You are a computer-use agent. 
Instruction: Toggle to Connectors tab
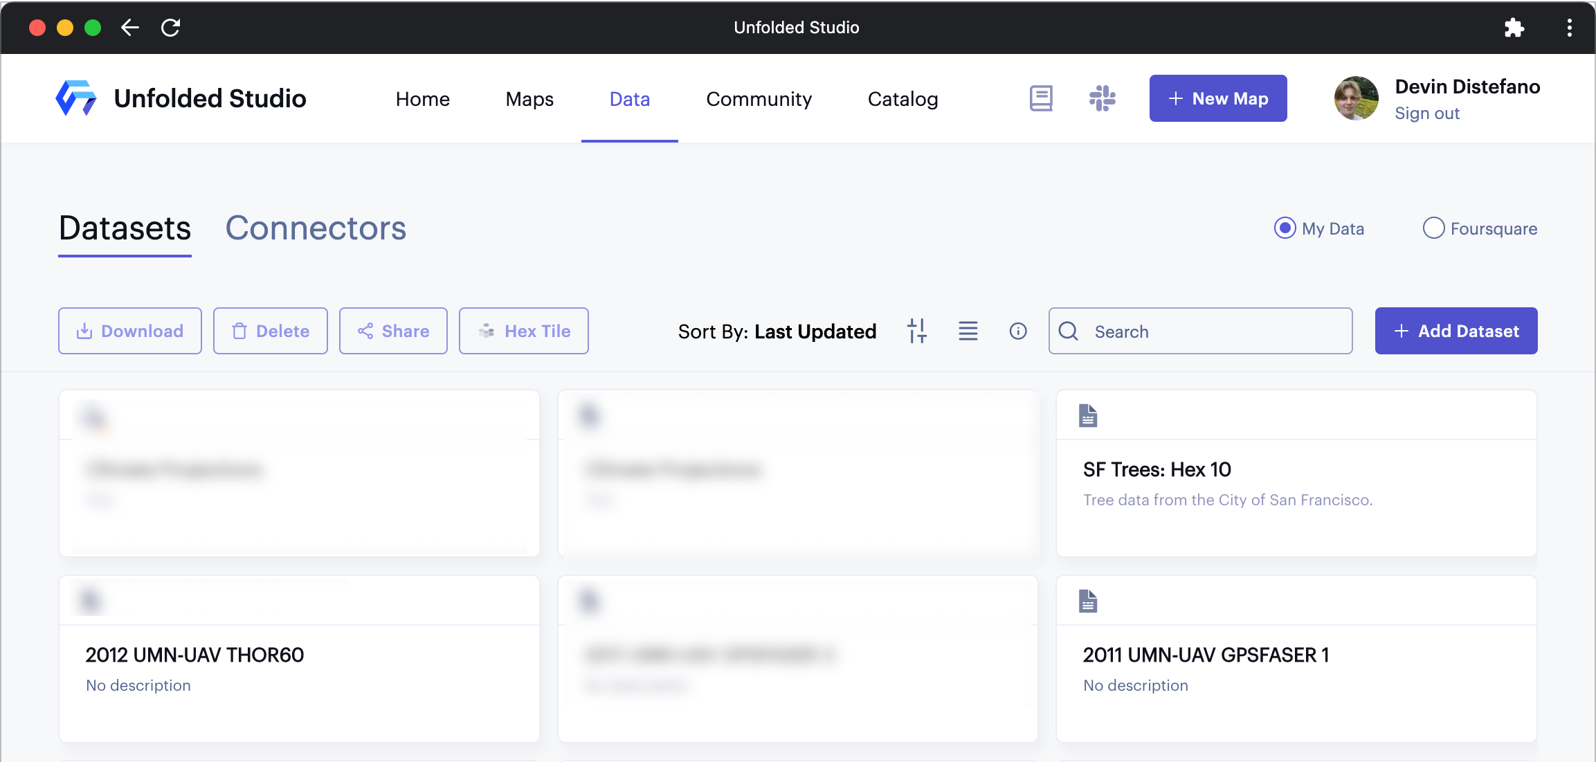(316, 227)
